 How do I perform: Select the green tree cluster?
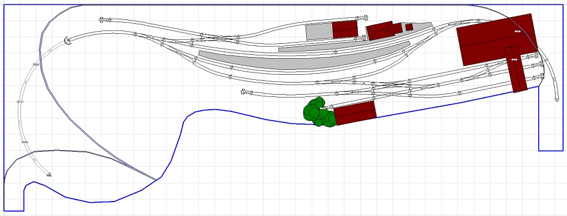319,112
